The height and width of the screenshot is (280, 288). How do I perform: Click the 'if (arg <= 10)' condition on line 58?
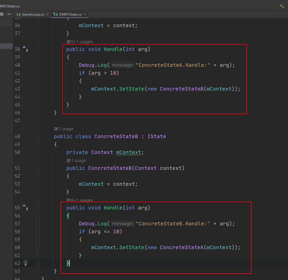pos(100,232)
